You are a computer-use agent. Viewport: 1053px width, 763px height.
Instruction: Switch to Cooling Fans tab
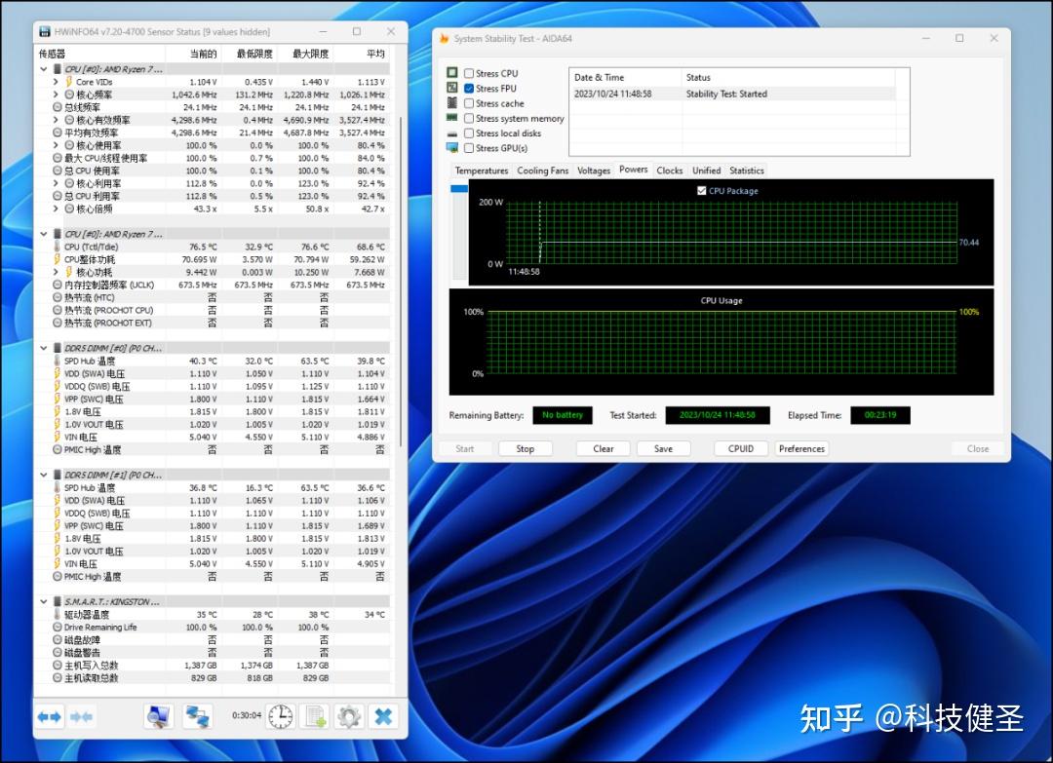pyautogui.click(x=543, y=171)
